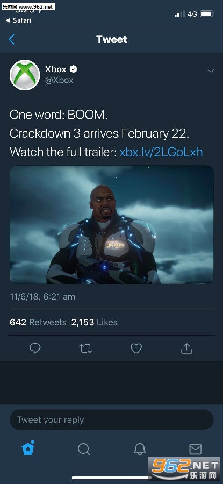Open the Home tab in bottom bar
Screen dimensions: 223x484
click(x=28, y=448)
